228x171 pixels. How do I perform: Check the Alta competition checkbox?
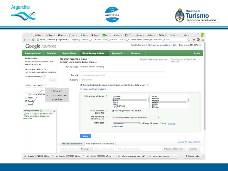161,123
